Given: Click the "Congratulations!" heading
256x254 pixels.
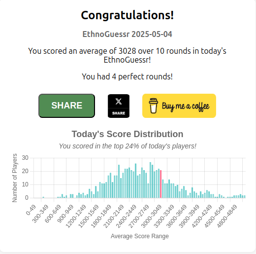Looking at the screenshot, I should tap(128, 15).
